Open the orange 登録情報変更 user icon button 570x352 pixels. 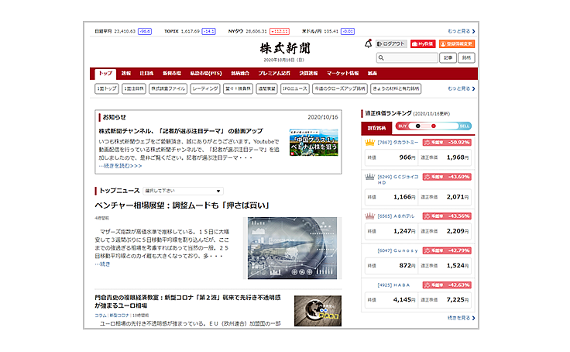(456, 44)
